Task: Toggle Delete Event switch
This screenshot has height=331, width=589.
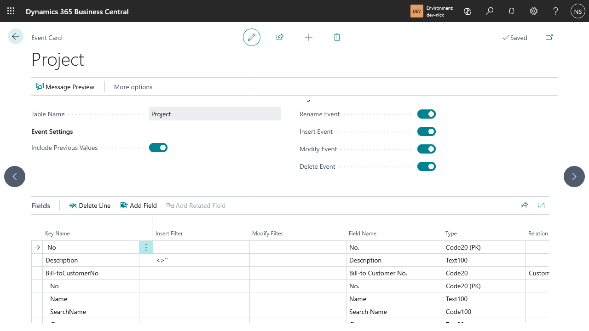Action: pos(427,166)
